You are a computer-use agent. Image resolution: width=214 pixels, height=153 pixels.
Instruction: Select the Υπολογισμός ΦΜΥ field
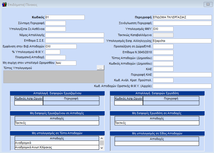tap(163, 29)
